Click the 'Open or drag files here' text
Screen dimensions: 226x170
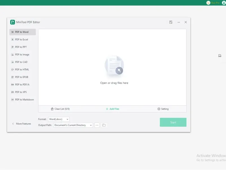click(x=114, y=83)
